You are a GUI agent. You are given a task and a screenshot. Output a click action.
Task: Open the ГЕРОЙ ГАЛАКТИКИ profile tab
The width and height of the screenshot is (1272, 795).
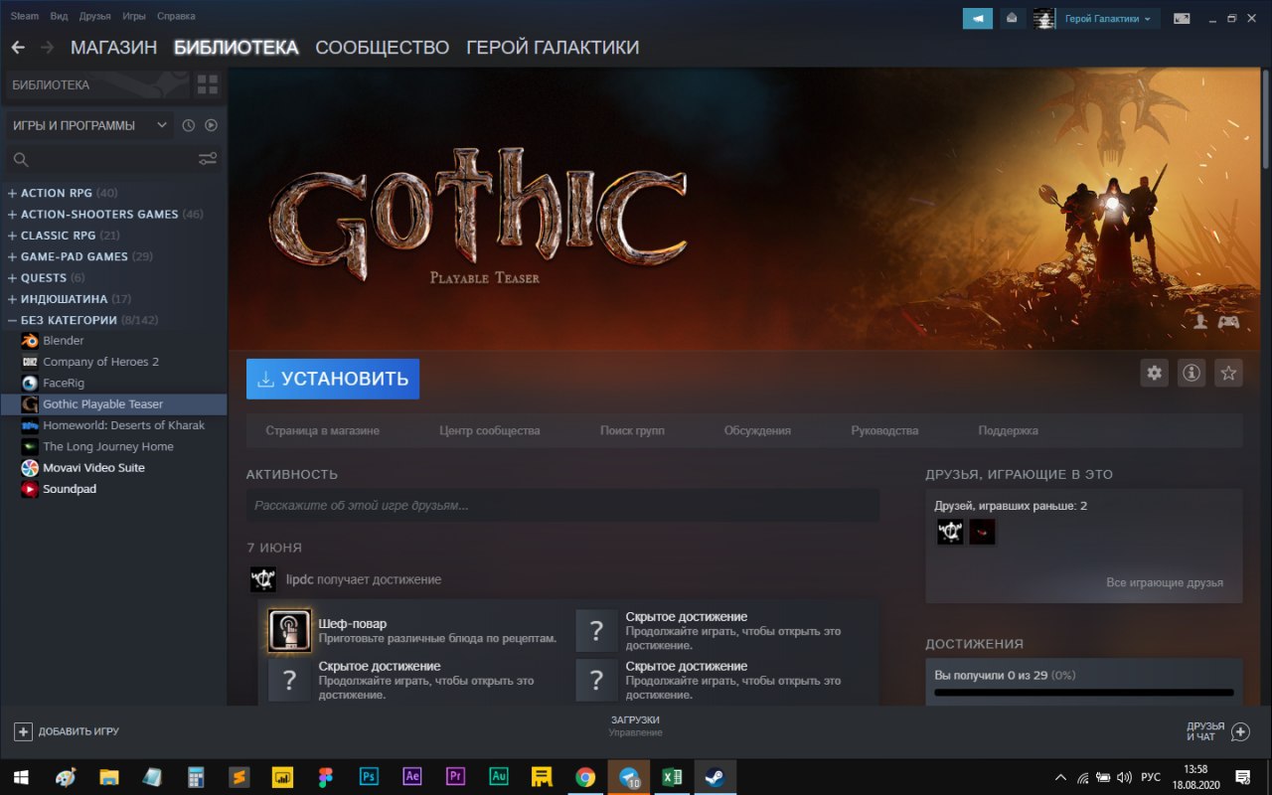point(553,47)
